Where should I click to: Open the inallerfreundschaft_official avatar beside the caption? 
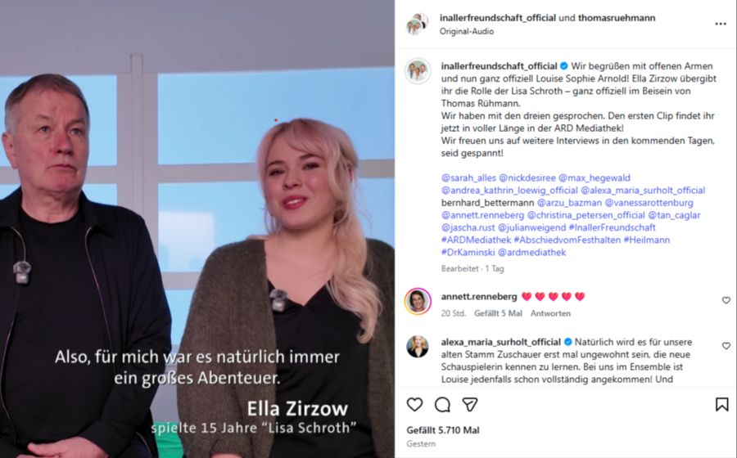[x=418, y=71]
